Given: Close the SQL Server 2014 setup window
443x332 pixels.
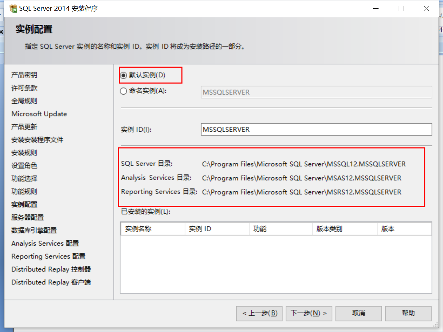Looking at the screenshot, I should [426, 9].
